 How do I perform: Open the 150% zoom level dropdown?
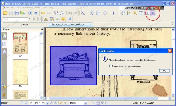[x=86, y=103]
